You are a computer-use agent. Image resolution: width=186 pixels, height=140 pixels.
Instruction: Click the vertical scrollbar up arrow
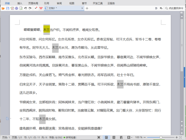click(182, 17)
